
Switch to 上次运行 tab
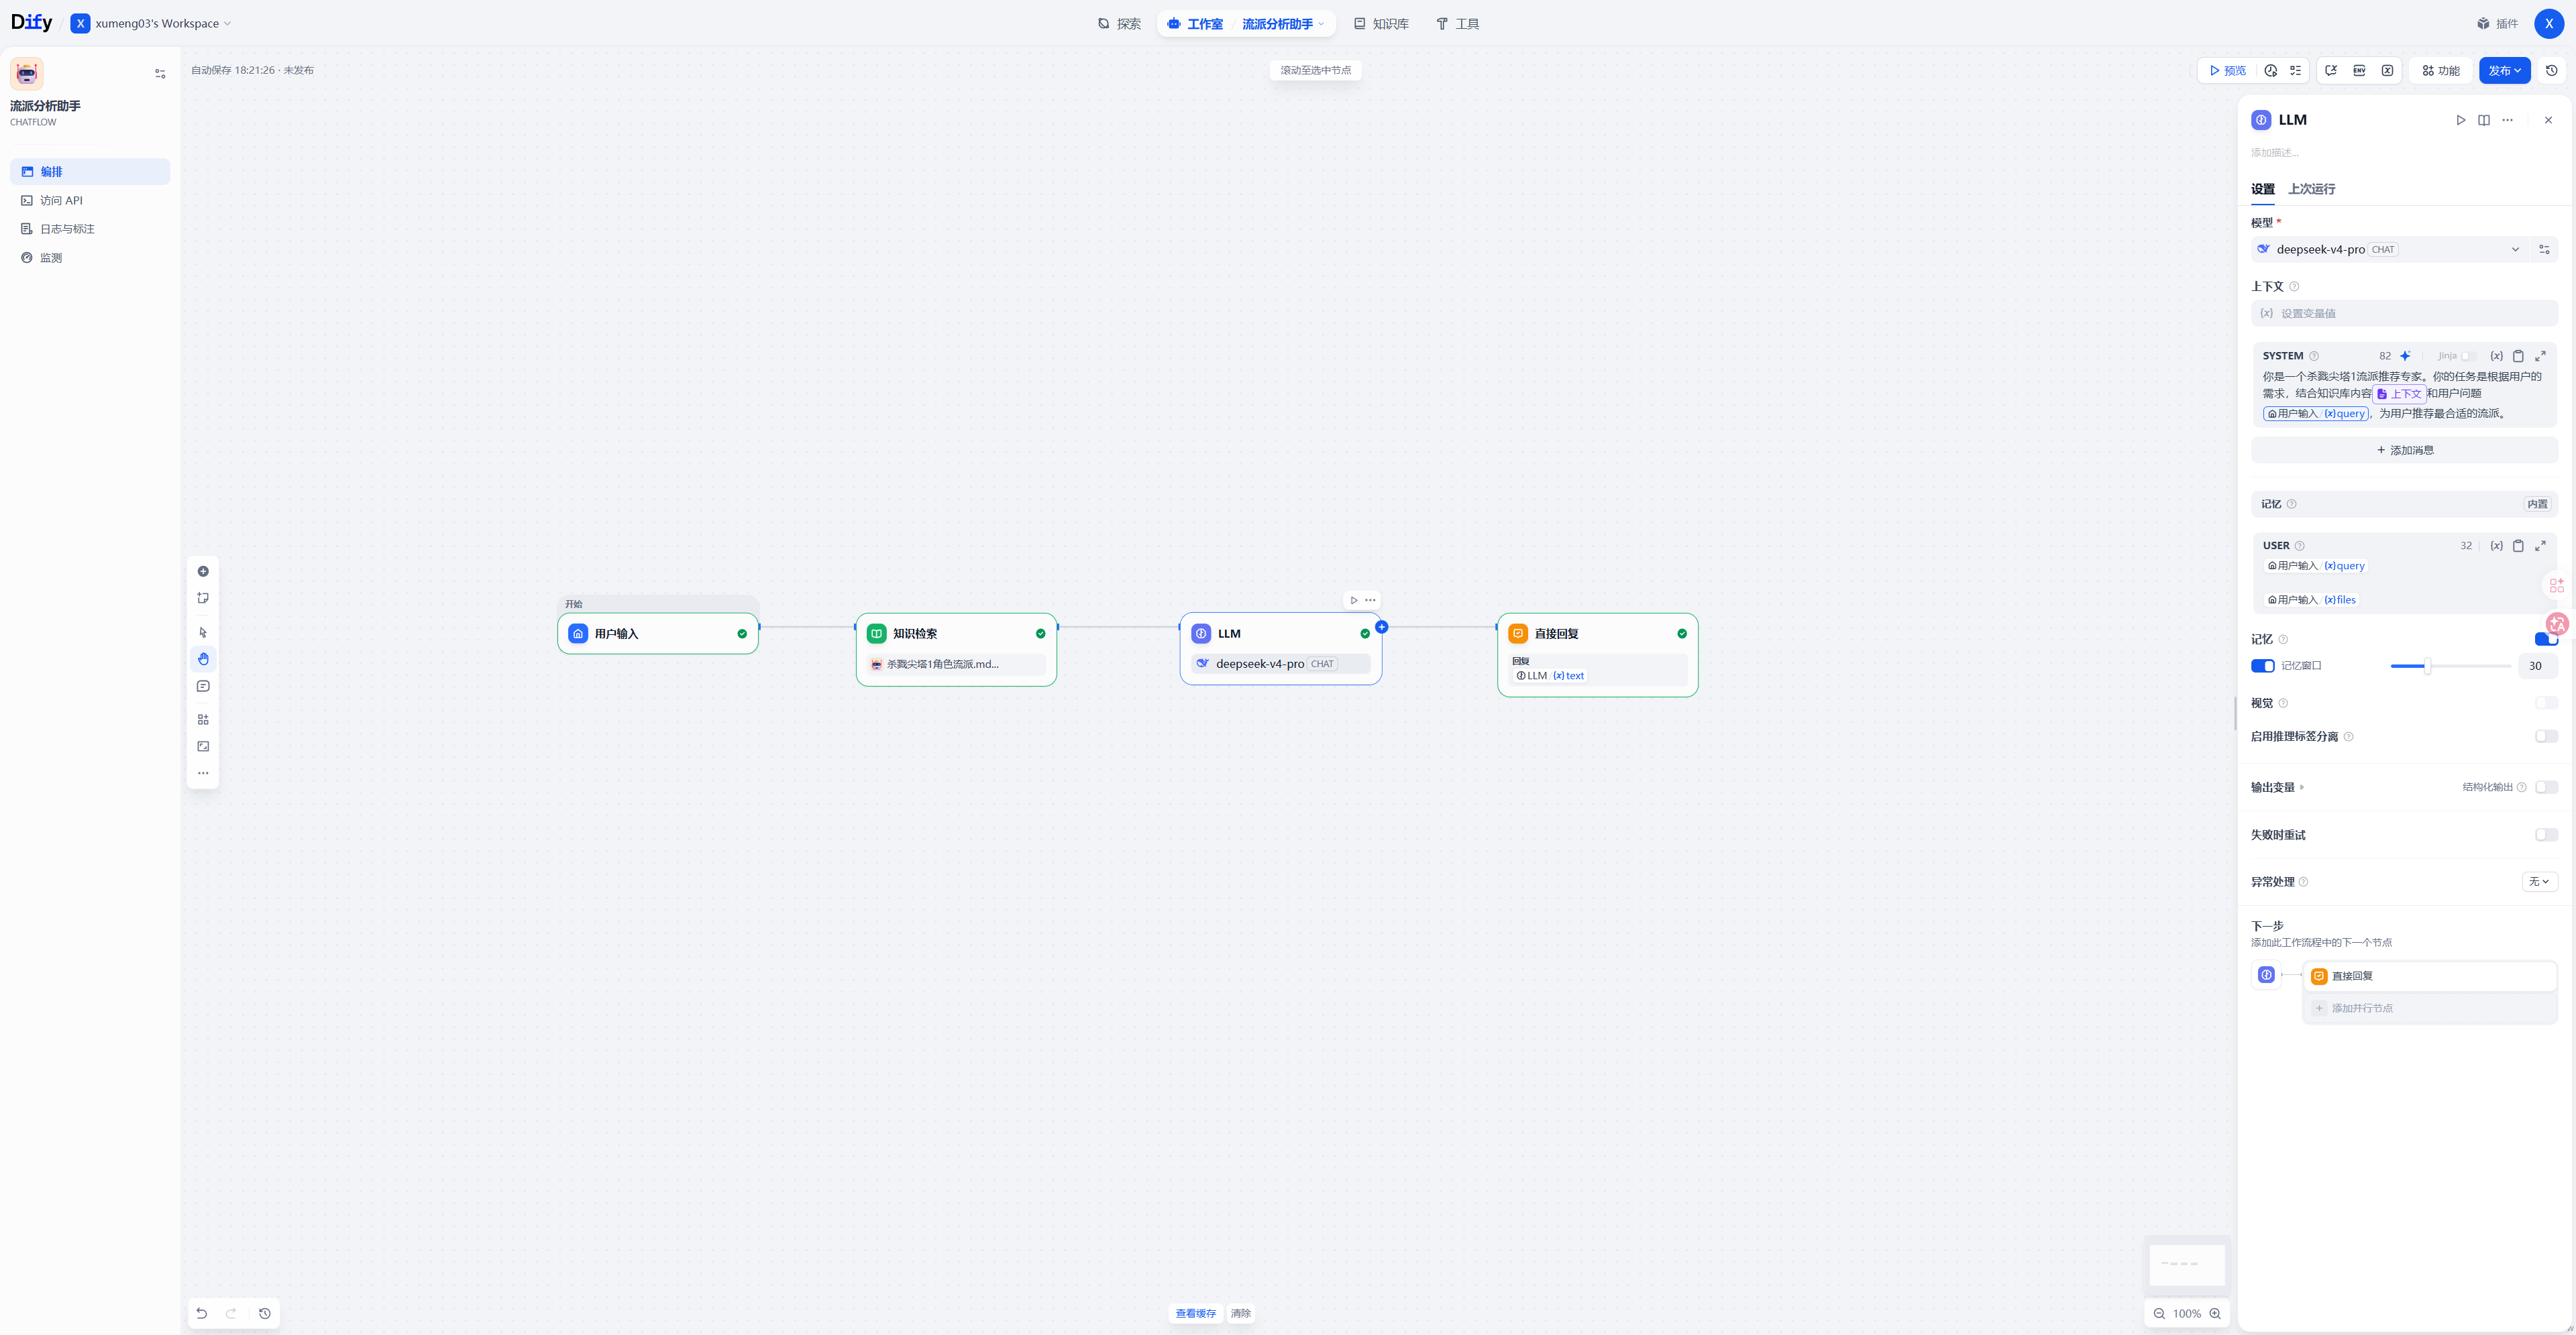click(x=2311, y=189)
